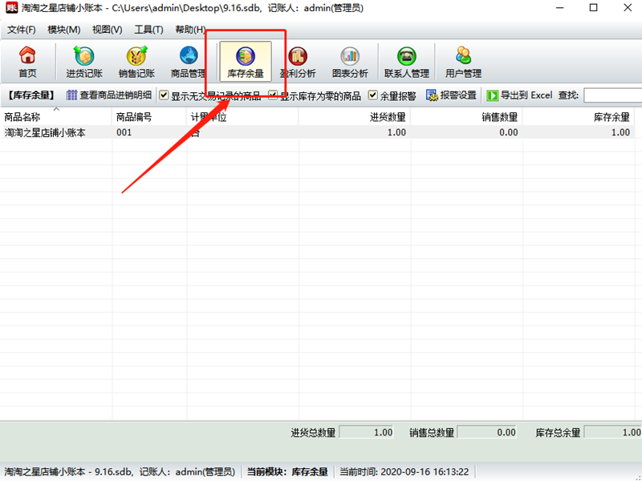This screenshot has width=642, height=481.
Task: Export table via 导出到 Excel
Action: pos(519,95)
